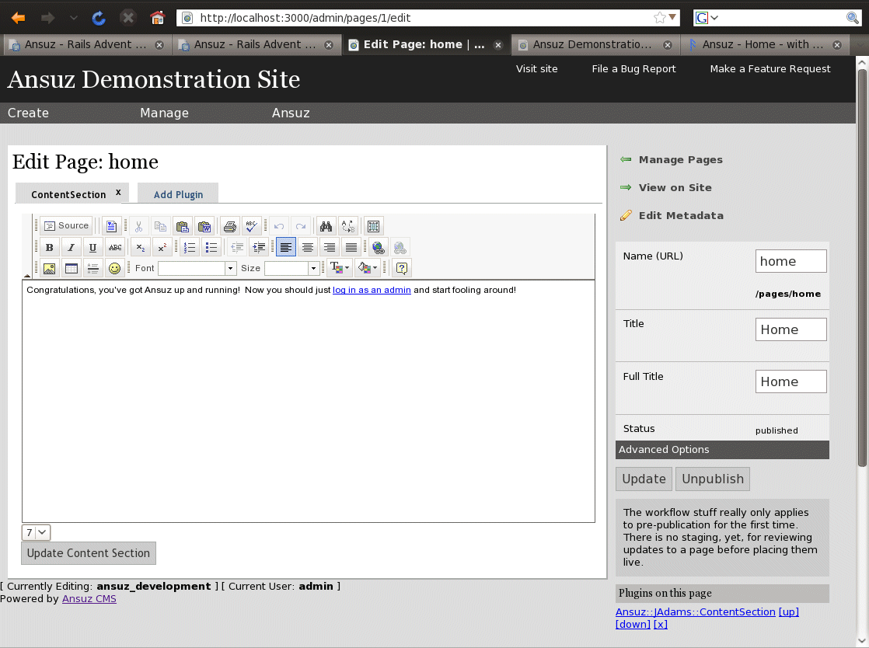869x648 pixels.
Task: Click the Insert Link globe icon
Action: pos(378,247)
